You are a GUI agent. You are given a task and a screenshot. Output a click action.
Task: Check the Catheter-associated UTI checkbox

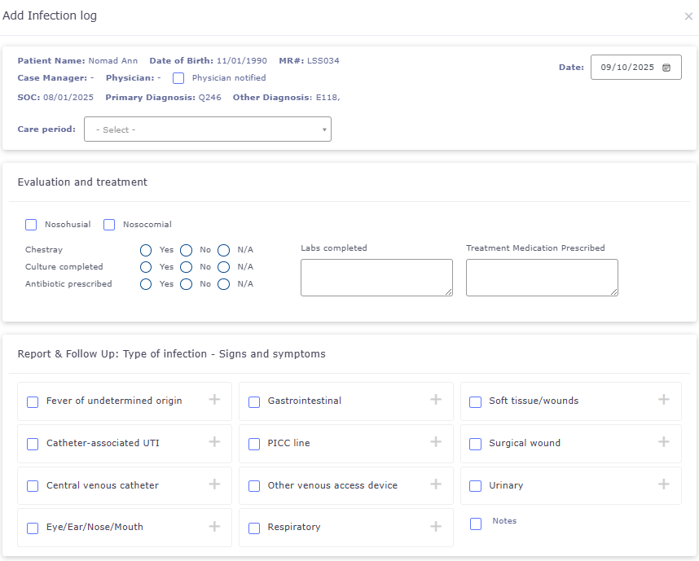33,445
